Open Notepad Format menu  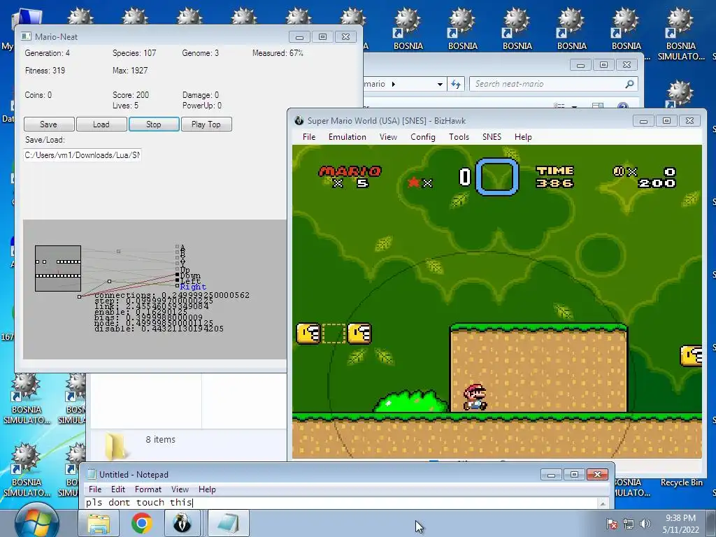click(148, 489)
